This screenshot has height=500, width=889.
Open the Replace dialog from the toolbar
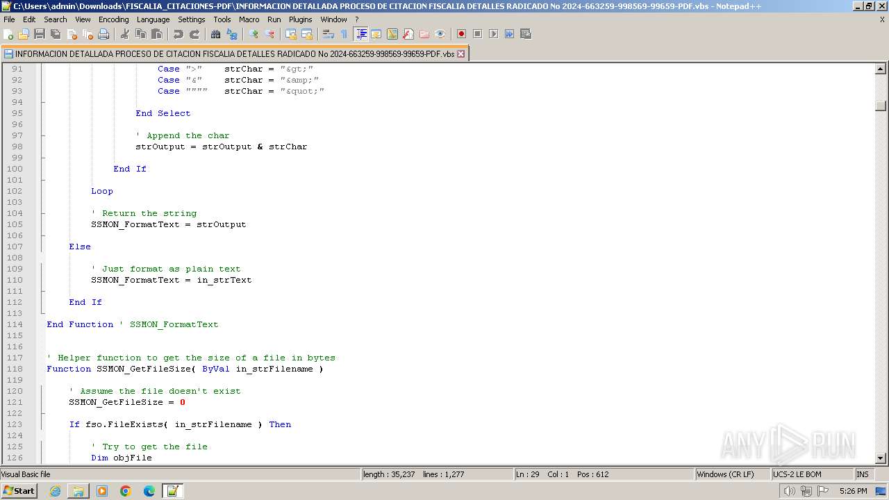(232, 34)
